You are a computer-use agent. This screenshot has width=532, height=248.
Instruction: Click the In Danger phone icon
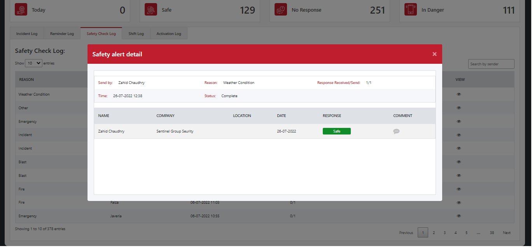(x=411, y=10)
